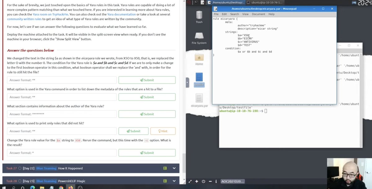The image size is (372, 189).
Task: Focus the non-hit option answer field
Action: [62, 131]
